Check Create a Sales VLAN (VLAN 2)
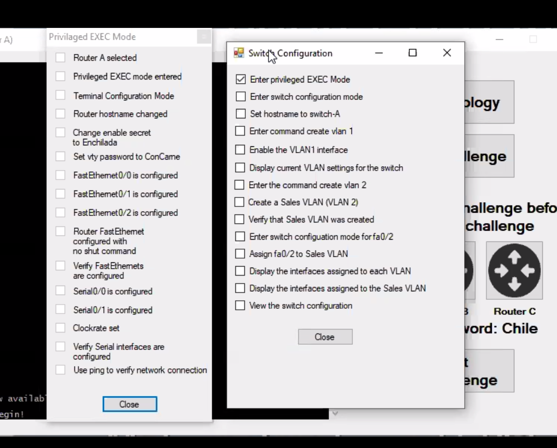This screenshot has height=448, width=557. coord(240,202)
